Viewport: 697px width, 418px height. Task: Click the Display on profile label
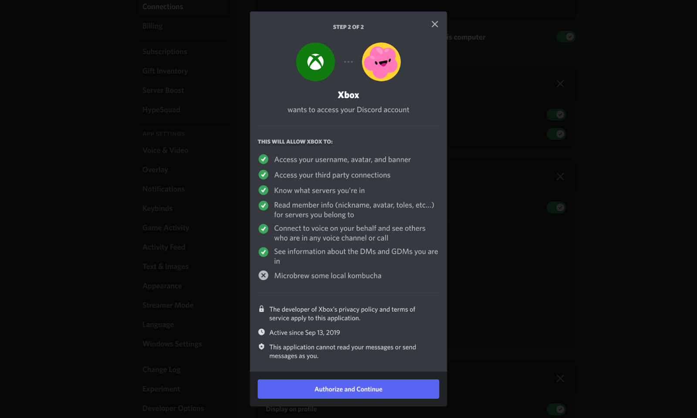tap(291, 409)
